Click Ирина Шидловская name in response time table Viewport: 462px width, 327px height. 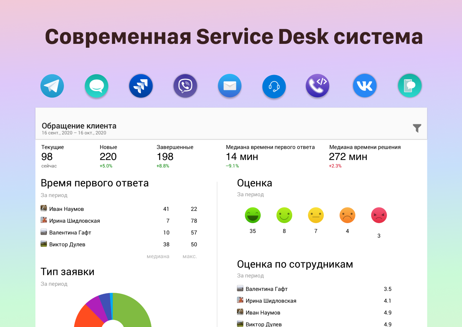(x=75, y=221)
